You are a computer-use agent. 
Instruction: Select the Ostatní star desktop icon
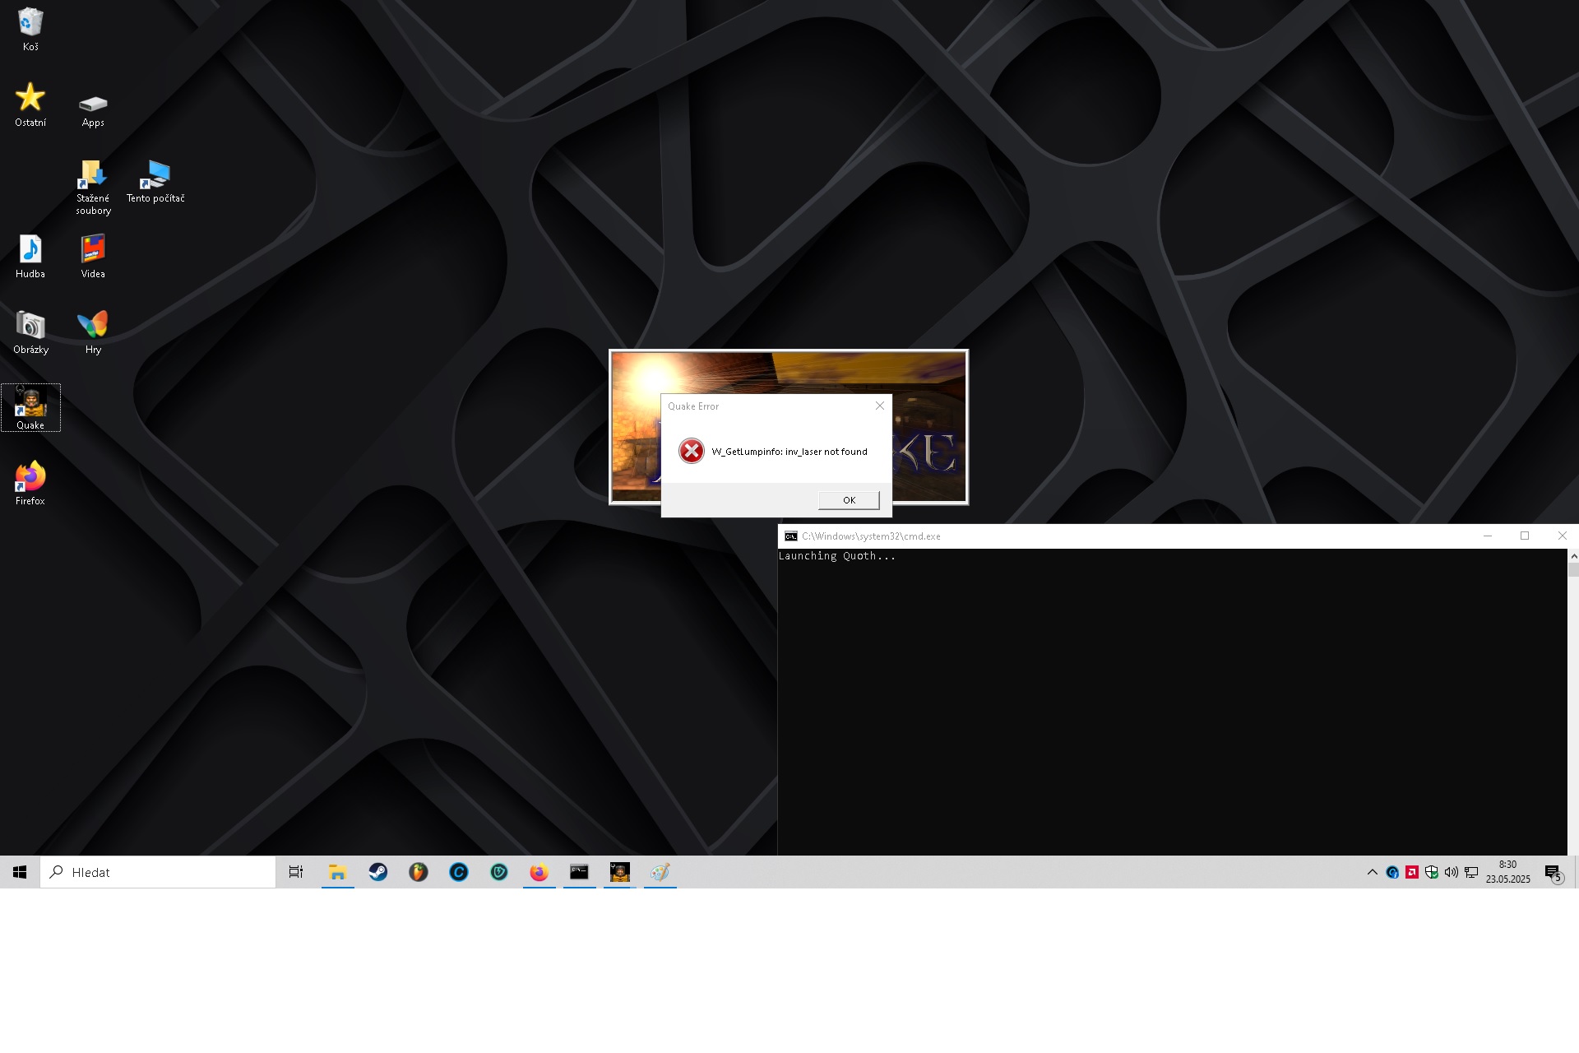(x=30, y=104)
